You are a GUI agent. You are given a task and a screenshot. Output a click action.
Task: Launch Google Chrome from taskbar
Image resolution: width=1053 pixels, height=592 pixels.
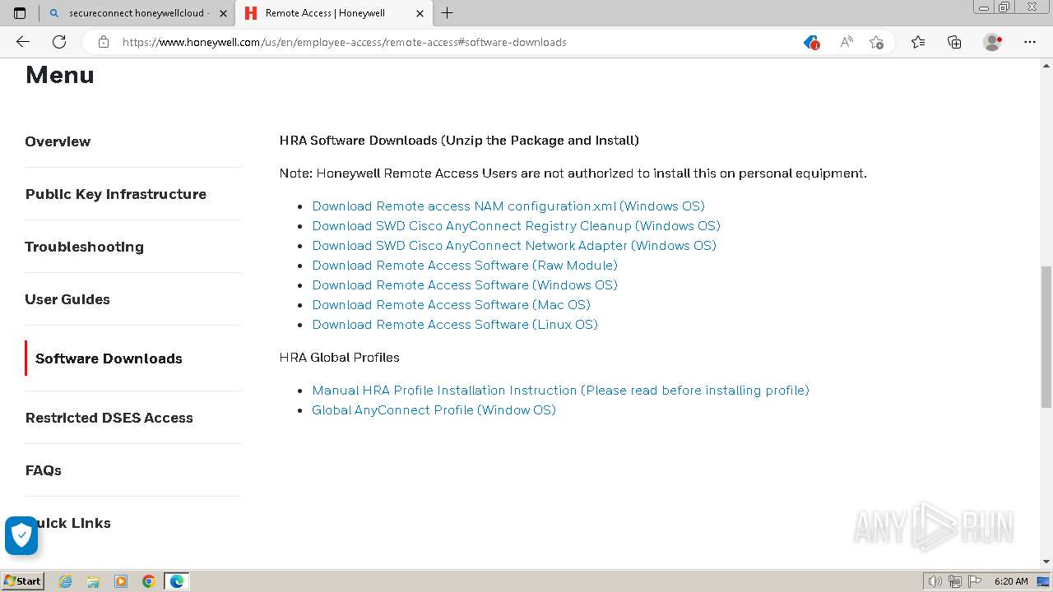click(x=149, y=581)
